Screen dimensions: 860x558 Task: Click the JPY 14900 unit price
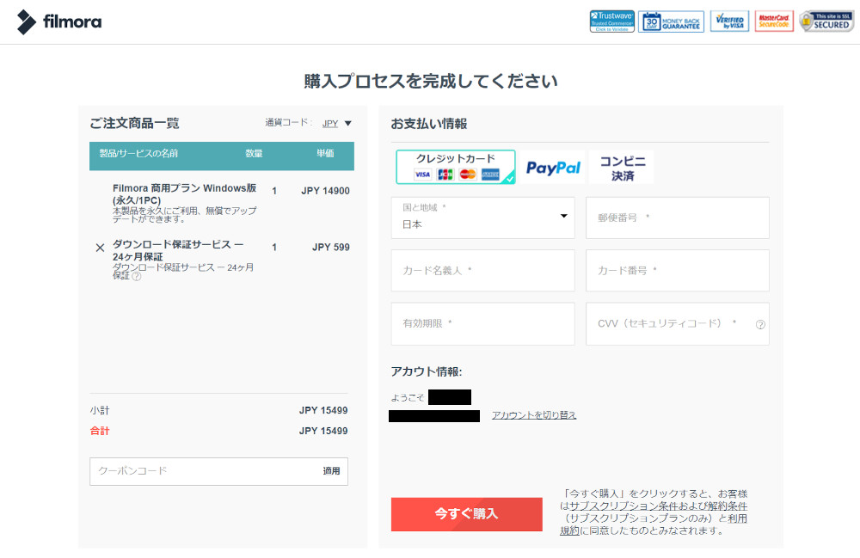[x=325, y=191]
